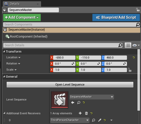Open the Scale type dropdown
The width and height of the screenshot is (141, 124).
pos(16,70)
